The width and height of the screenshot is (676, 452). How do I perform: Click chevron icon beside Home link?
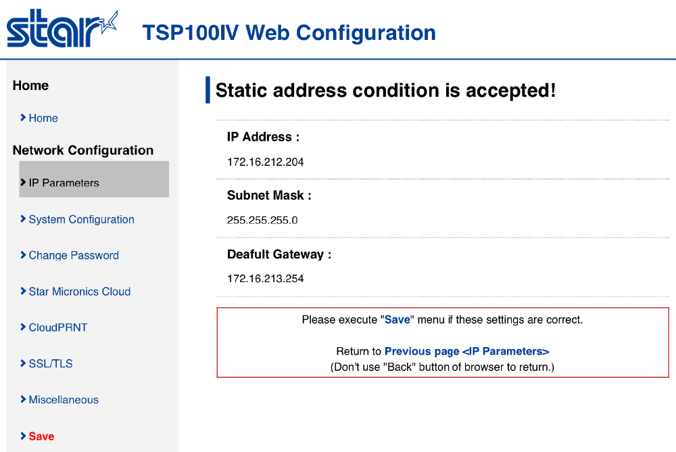pyautogui.click(x=24, y=118)
